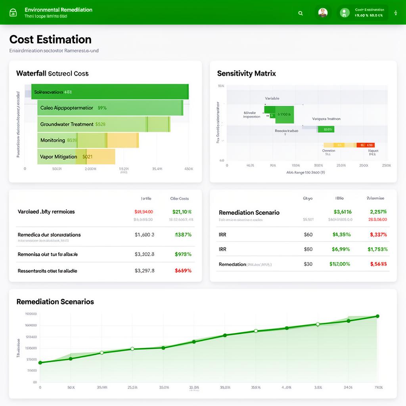The height and width of the screenshot is (406, 406).
Task: Click the Remediation Scenarios chart title
Action: 55,302
